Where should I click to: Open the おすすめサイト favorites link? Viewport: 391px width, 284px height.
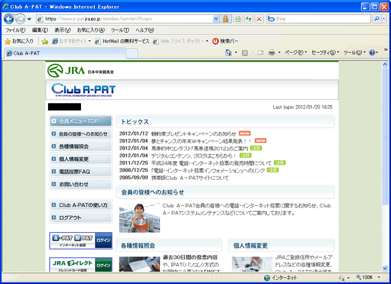tap(71, 41)
